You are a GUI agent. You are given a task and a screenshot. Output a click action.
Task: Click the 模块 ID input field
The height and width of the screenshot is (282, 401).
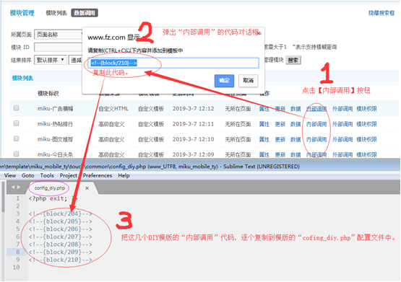tap(59, 47)
